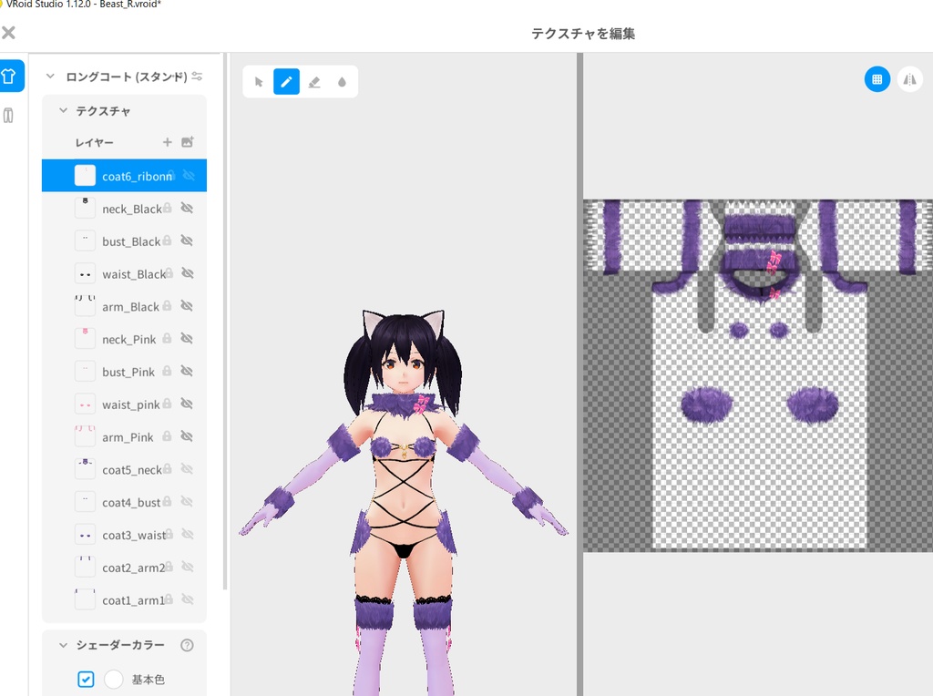Image resolution: width=933 pixels, height=696 pixels.
Task: Open the ロングコート item adjustment settings icon
Action: coord(197,77)
